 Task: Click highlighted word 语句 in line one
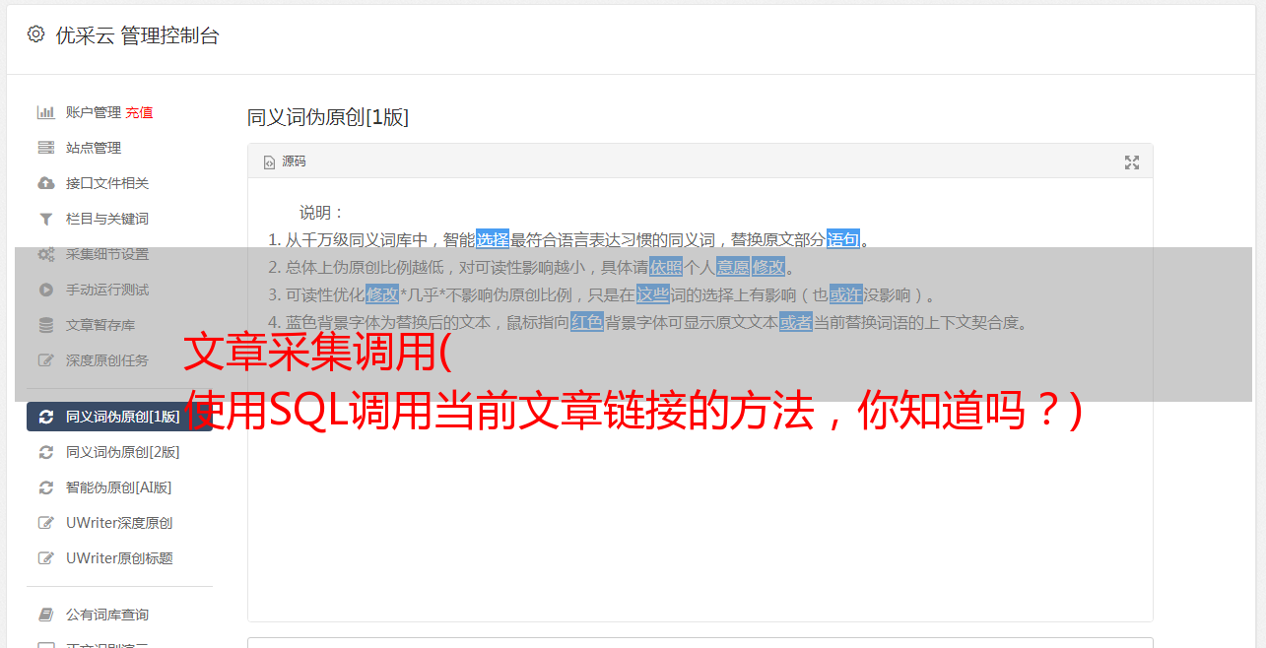(x=843, y=239)
